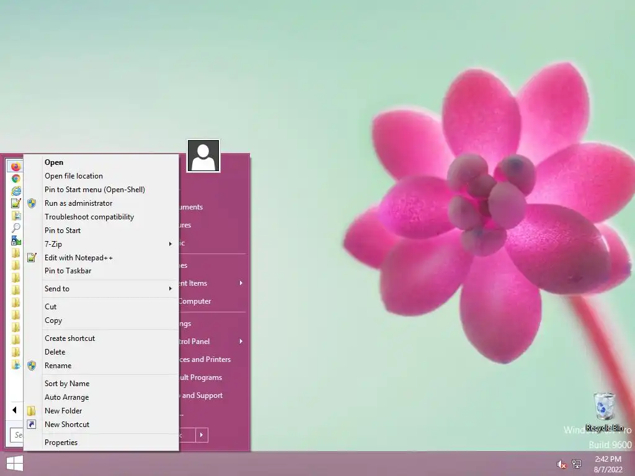Click the Firefox icon in the programs list
The image size is (635, 476).
16,166
